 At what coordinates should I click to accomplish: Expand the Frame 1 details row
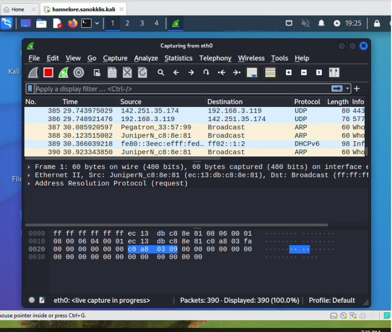(29, 167)
